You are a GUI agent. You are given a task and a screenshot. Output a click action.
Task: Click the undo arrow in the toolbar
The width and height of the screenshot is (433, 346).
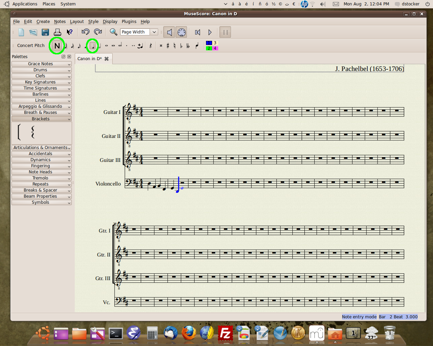pyautogui.click(x=85, y=32)
